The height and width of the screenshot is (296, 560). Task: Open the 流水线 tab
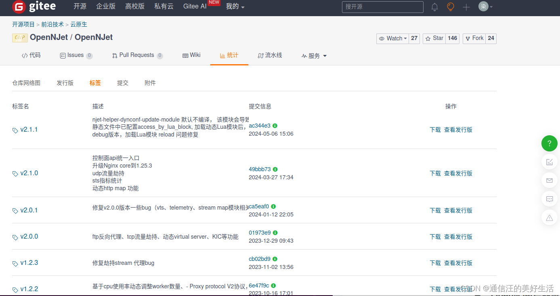(270, 55)
